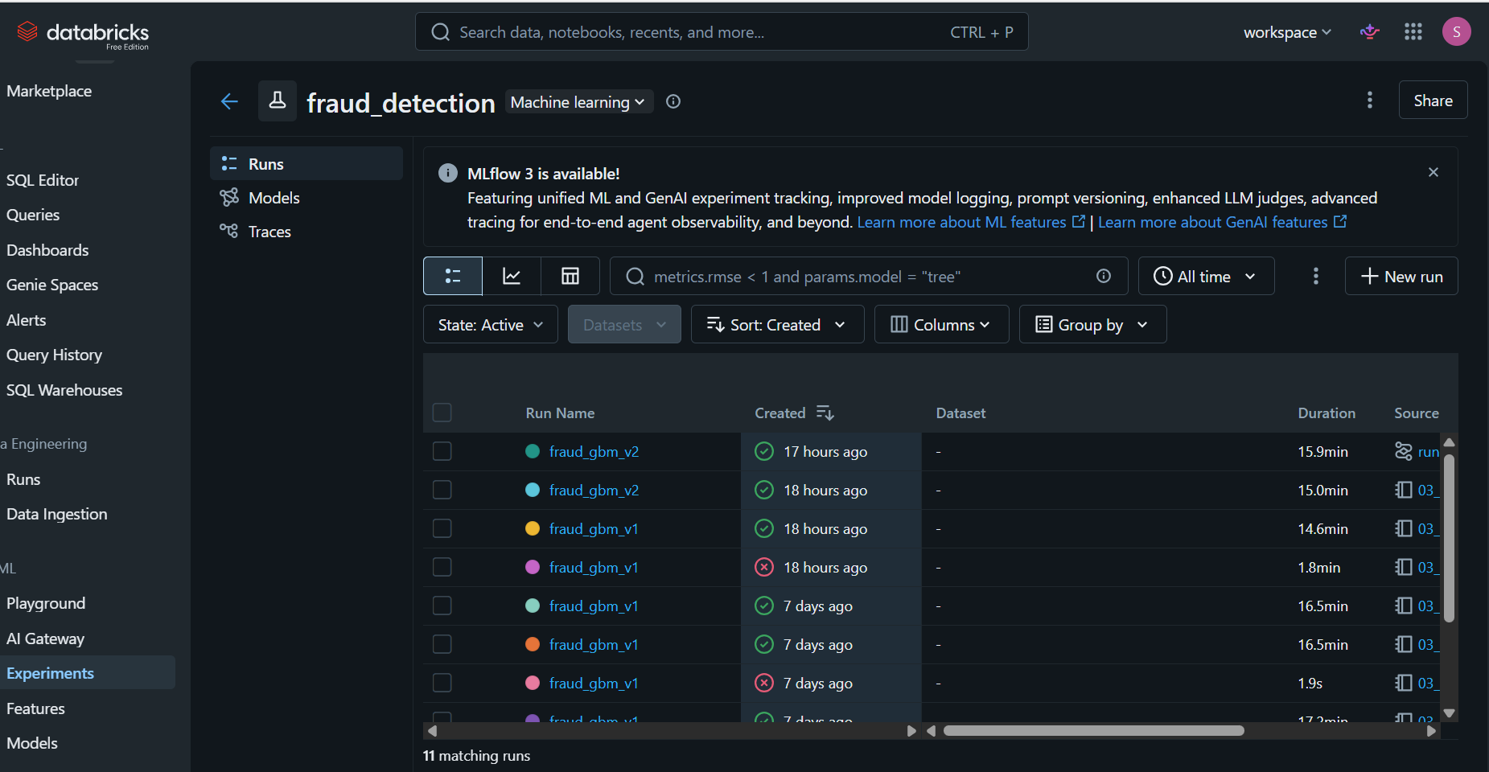
Task: Click the runs filter search field
Action: [x=869, y=276]
